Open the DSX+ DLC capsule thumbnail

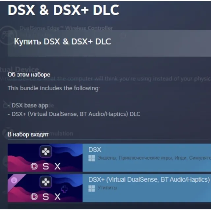tap(45, 188)
